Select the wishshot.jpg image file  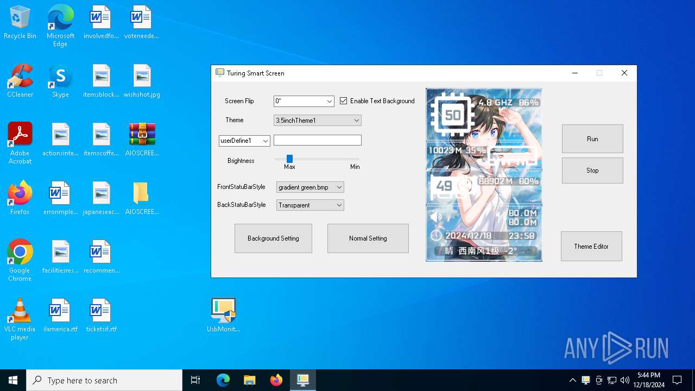pyautogui.click(x=142, y=81)
